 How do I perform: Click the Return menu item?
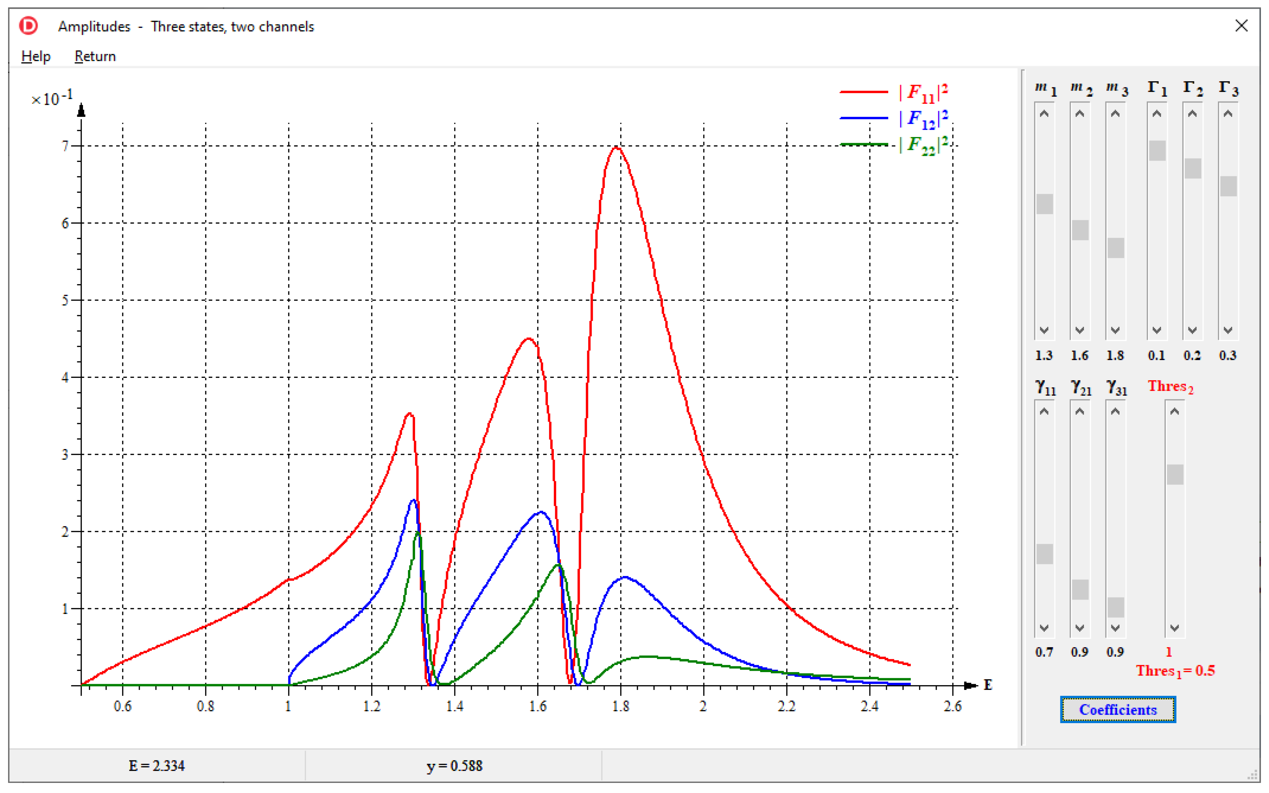[95, 56]
